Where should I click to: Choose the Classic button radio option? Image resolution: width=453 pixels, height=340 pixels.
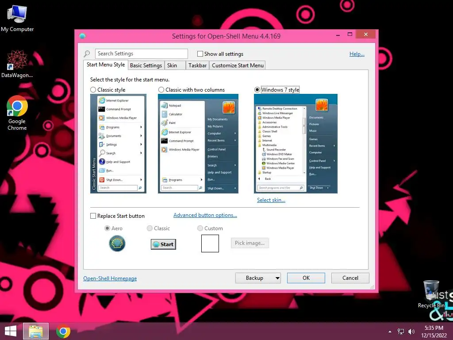point(150,228)
